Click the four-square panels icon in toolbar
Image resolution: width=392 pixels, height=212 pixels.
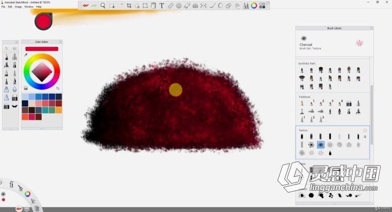click(262, 5)
